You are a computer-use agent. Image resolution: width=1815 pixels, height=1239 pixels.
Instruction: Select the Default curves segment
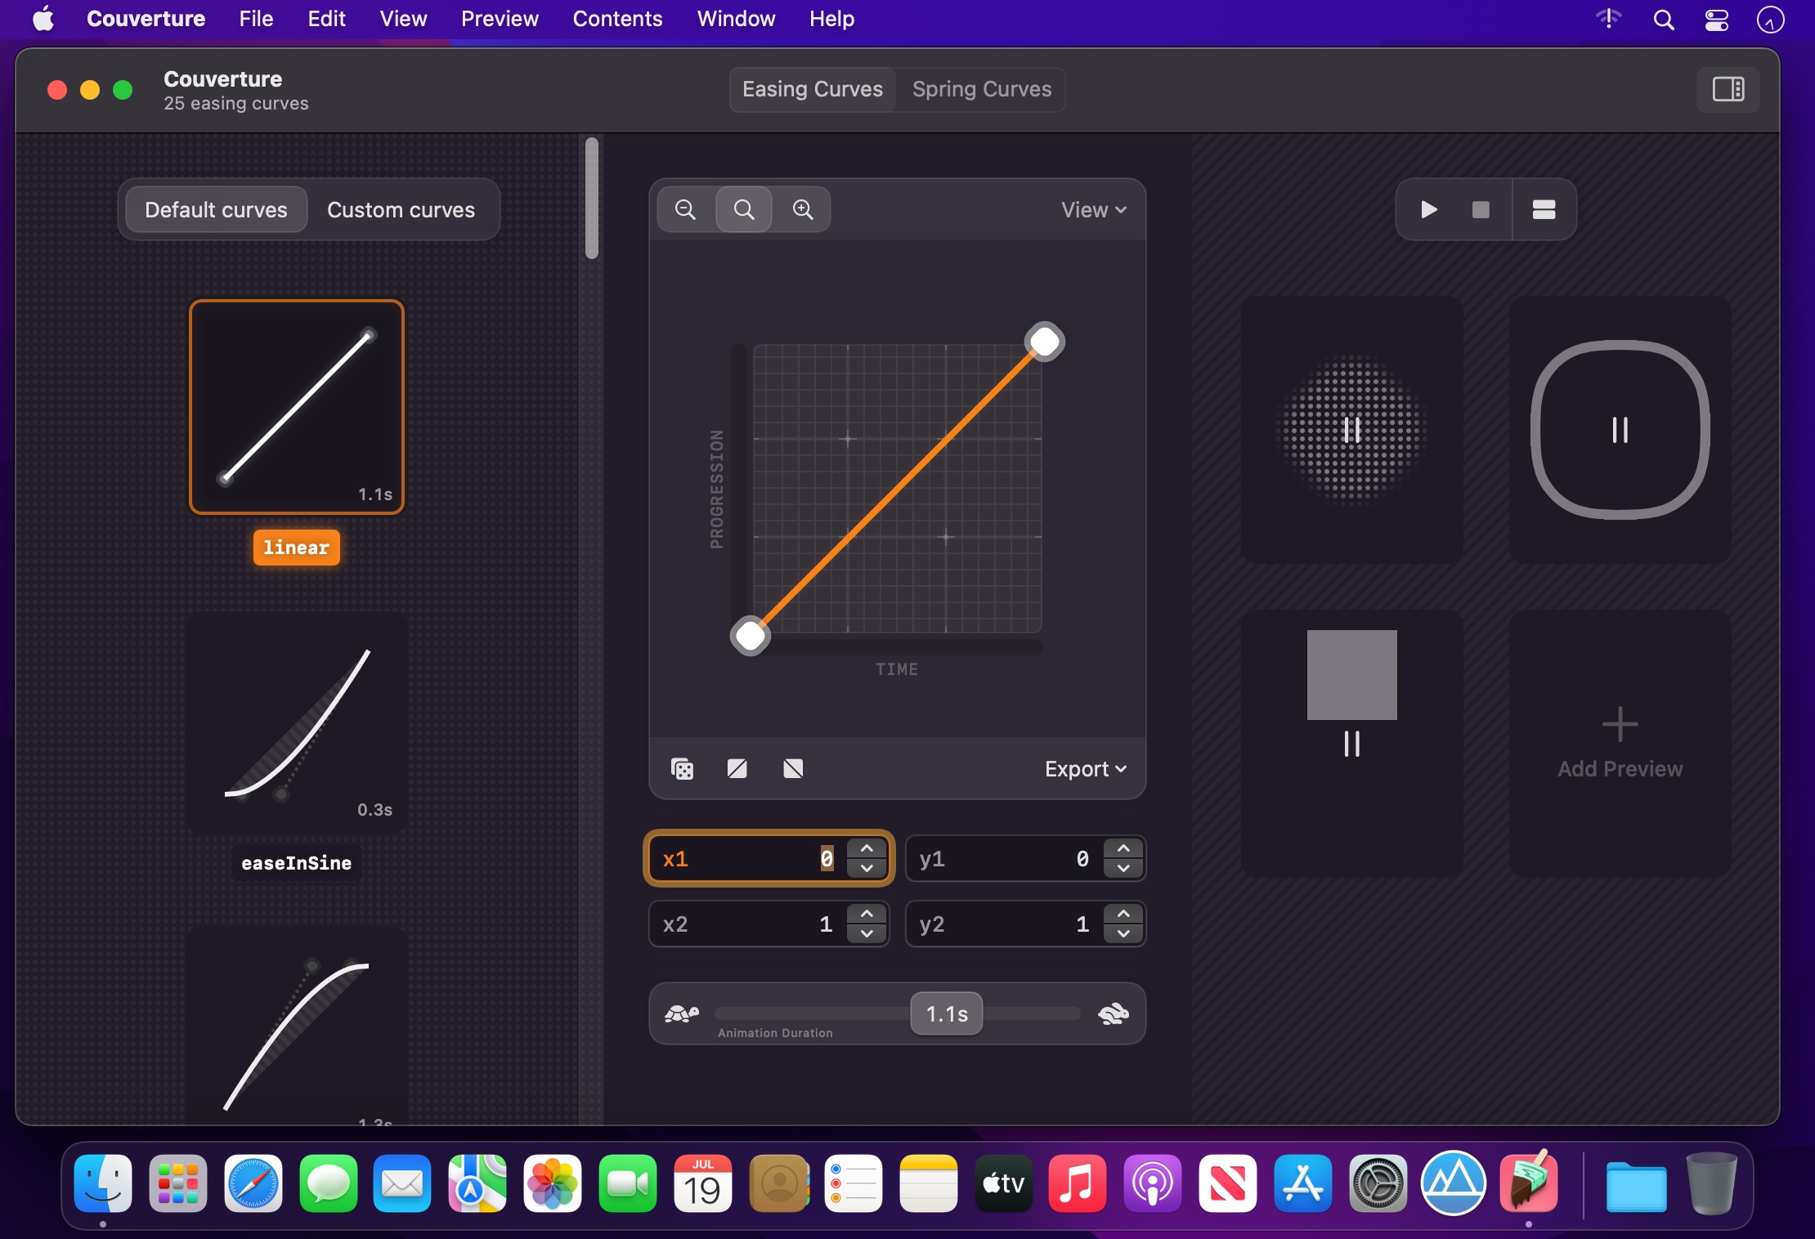216,210
